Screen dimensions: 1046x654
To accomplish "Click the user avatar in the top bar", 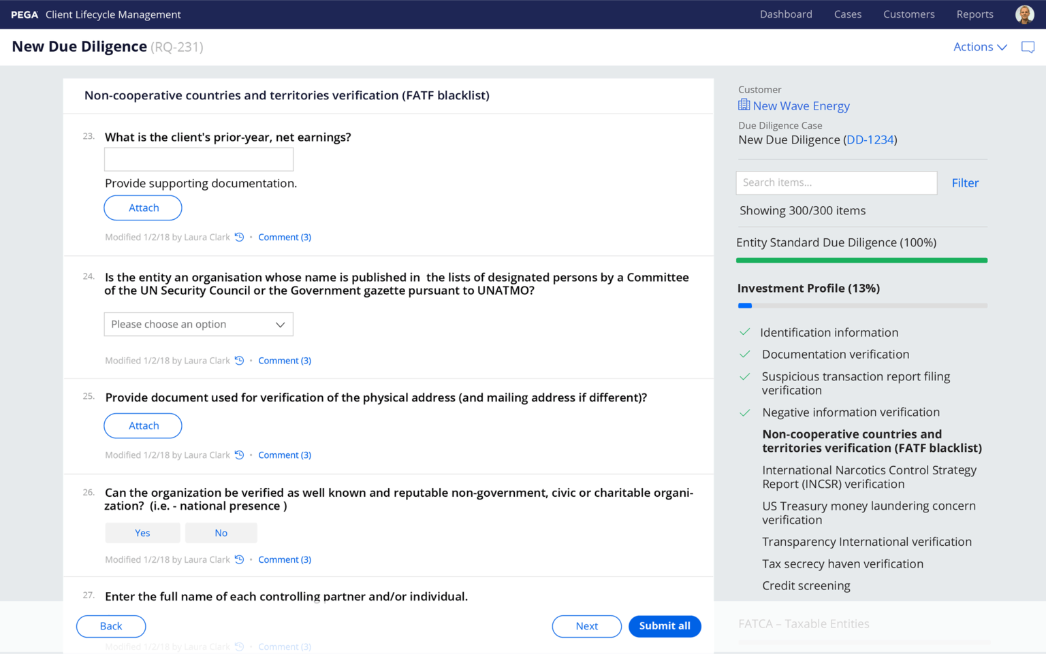I will click(1024, 14).
